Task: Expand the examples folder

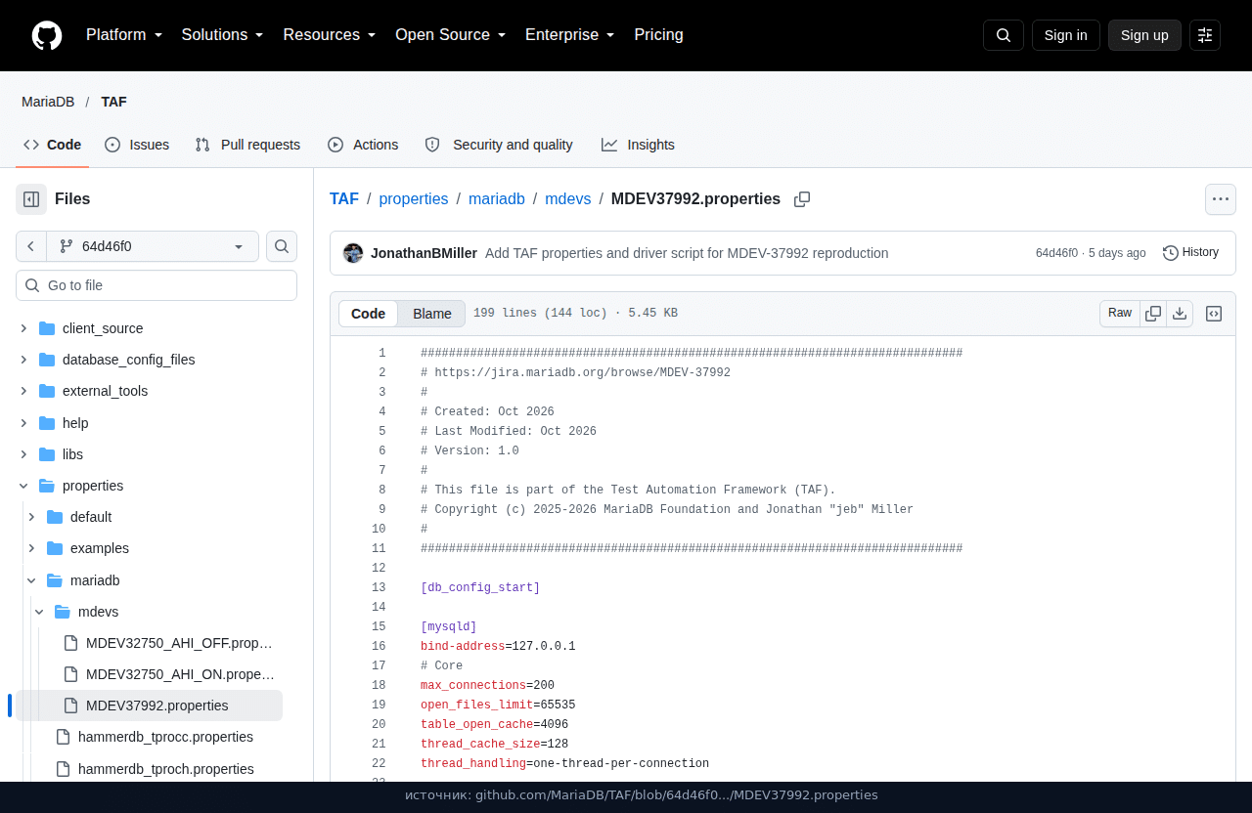Action: [31, 548]
